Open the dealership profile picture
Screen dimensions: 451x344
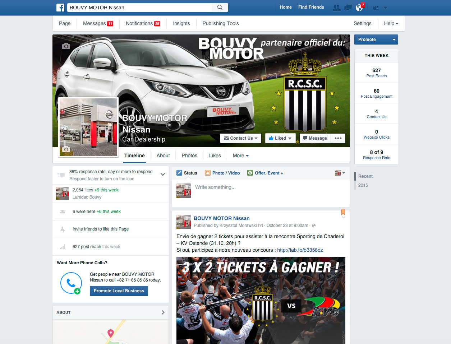(x=88, y=127)
